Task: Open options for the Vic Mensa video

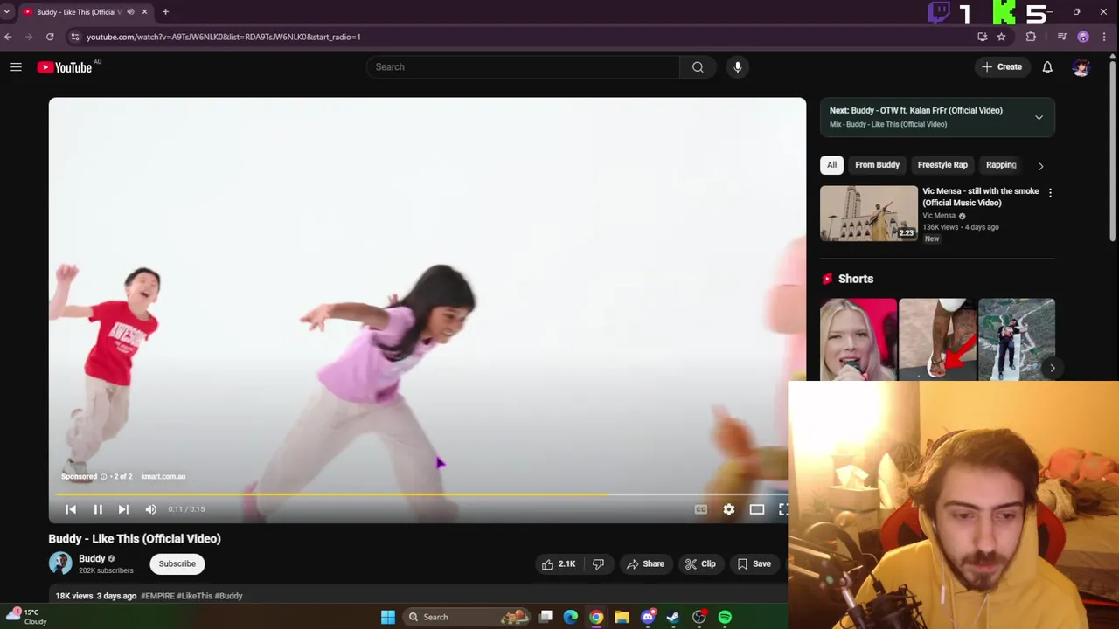Action: [1050, 192]
